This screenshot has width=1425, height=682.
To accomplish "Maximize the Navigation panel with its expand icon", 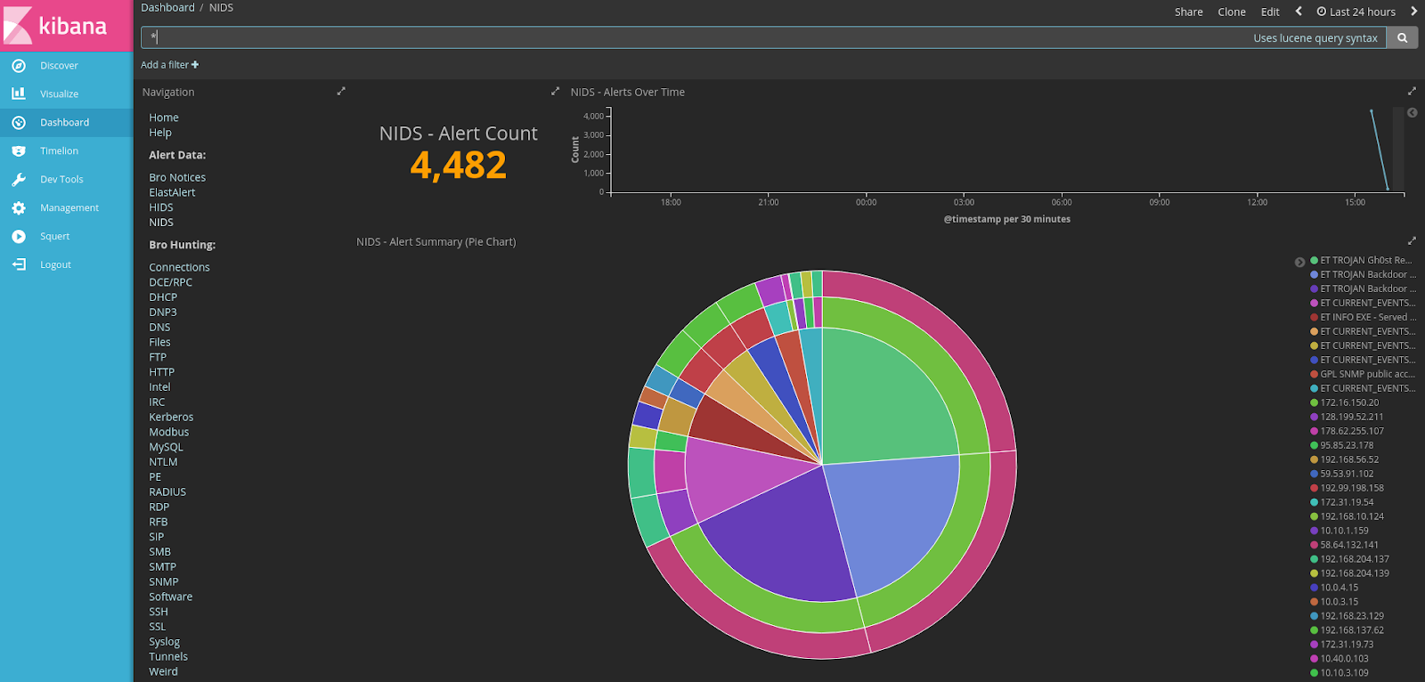I will pyautogui.click(x=341, y=91).
